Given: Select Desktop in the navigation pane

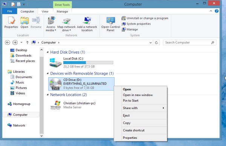Looking at the screenshot, I should click(x=19, y=50).
